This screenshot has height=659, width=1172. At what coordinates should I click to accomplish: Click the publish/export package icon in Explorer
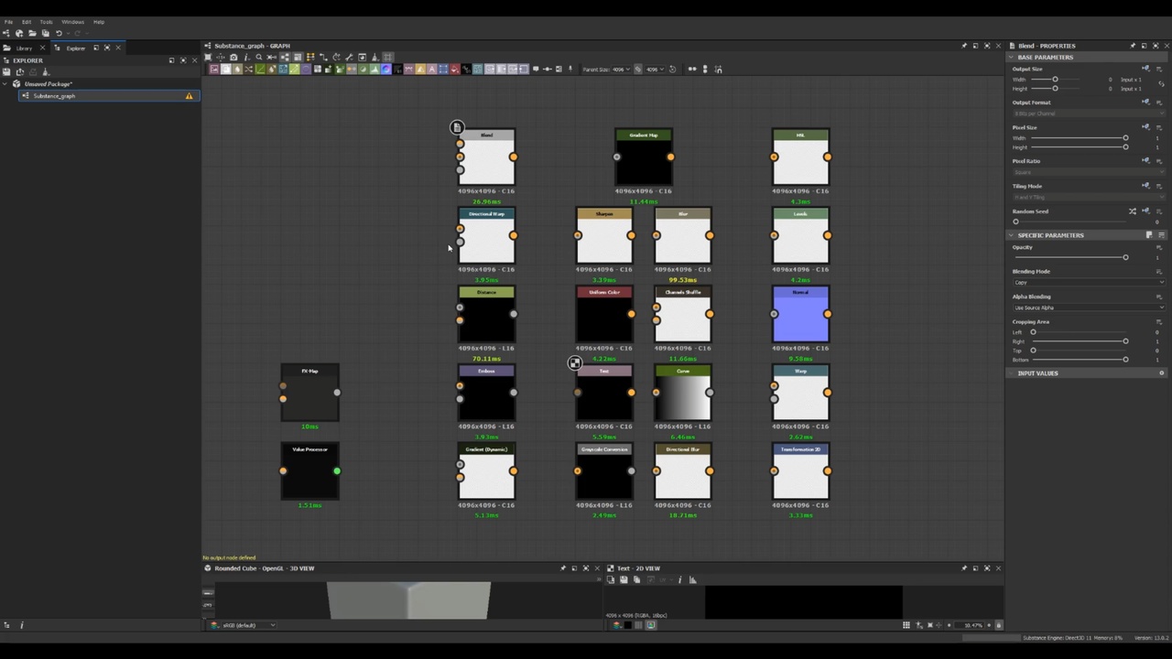[20, 71]
